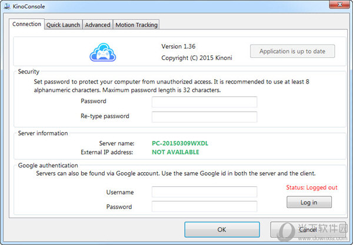Click the Server name: label
This screenshot has height=245, width=353.
116,143
